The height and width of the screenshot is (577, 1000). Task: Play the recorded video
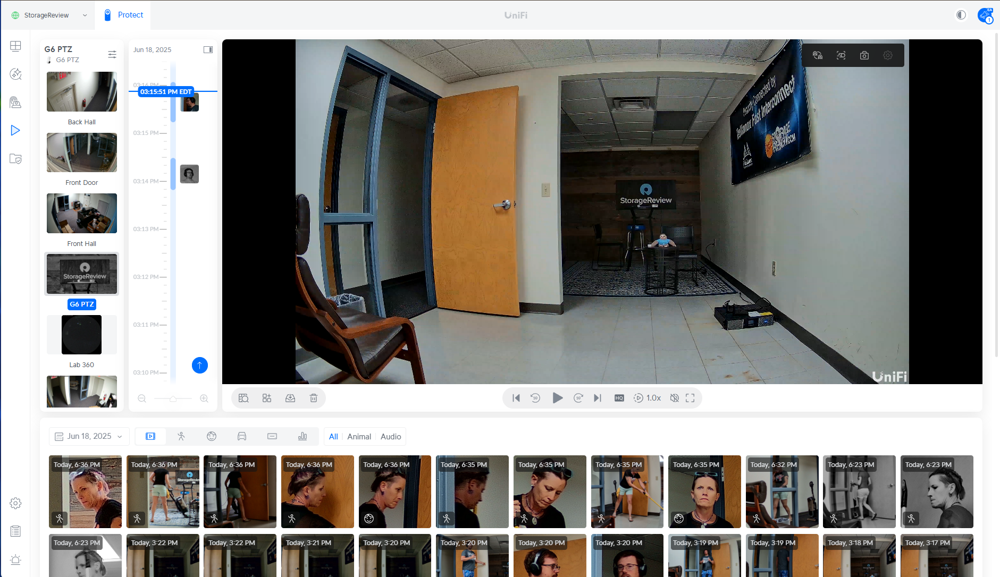[557, 398]
